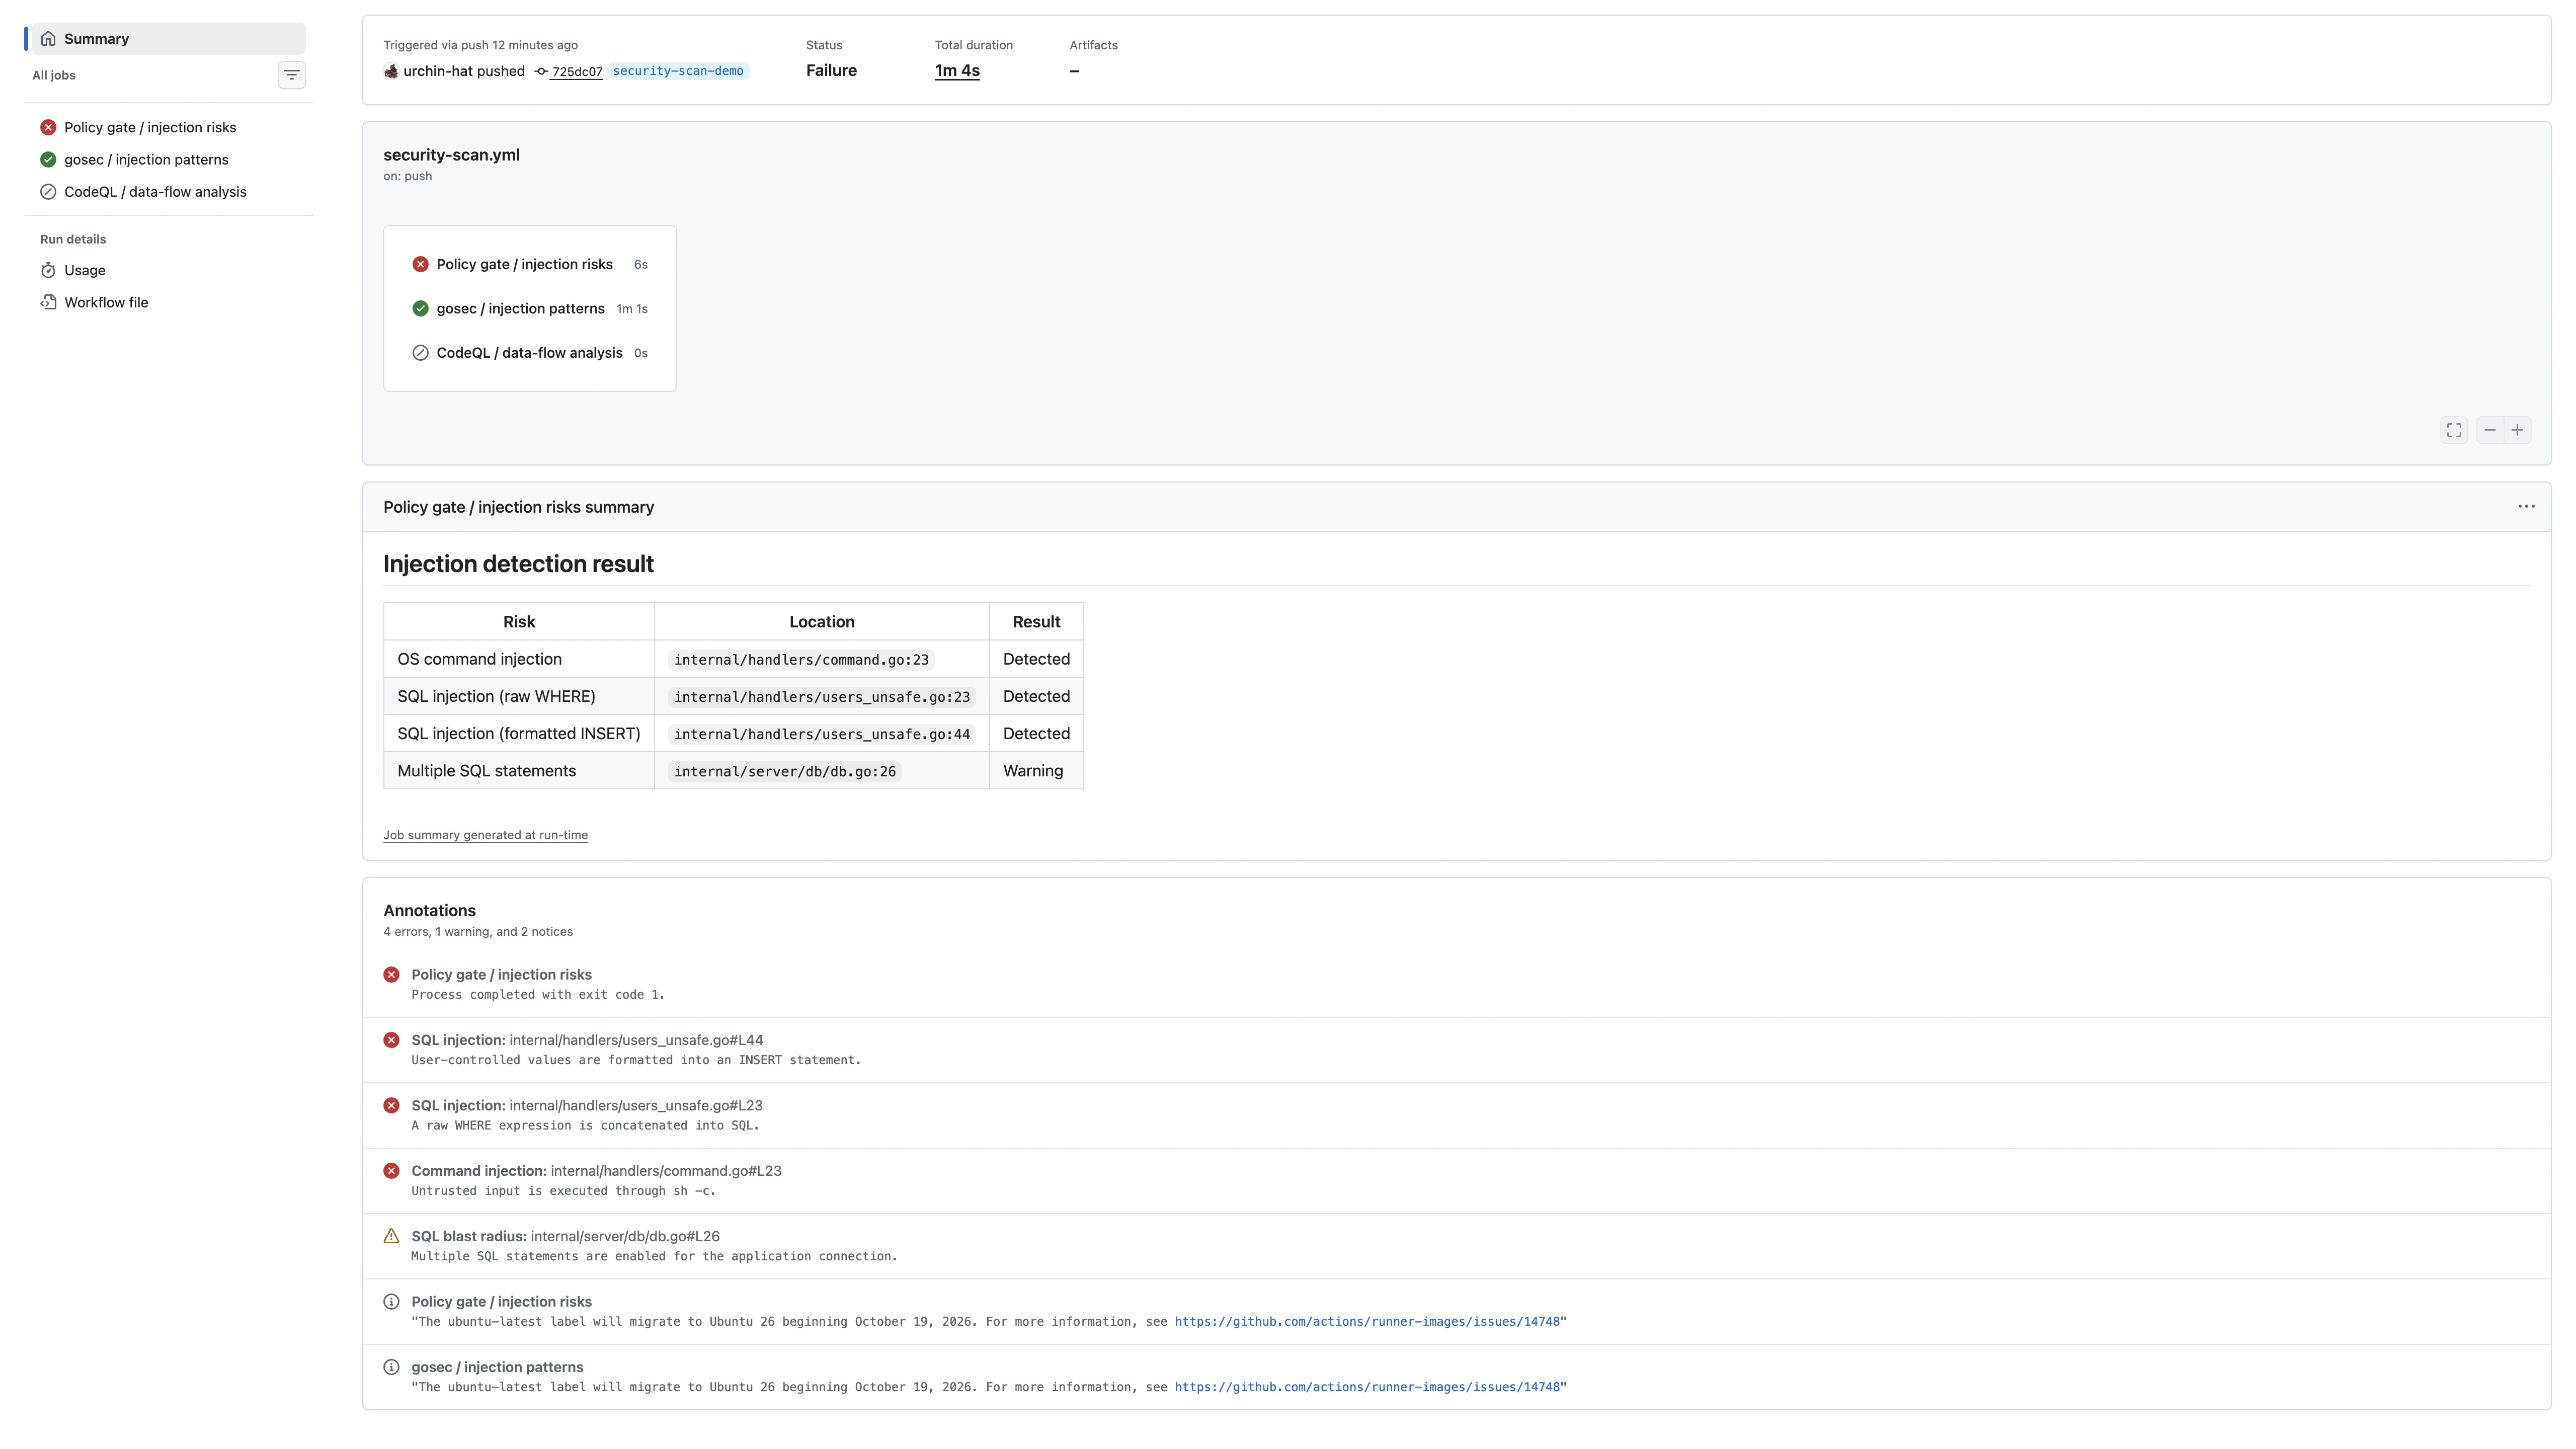The width and height of the screenshot is (2576, 1449).
Task: Click the urchin-hat avatar icon
Action: pyautogui.click(x=391, y=71)
